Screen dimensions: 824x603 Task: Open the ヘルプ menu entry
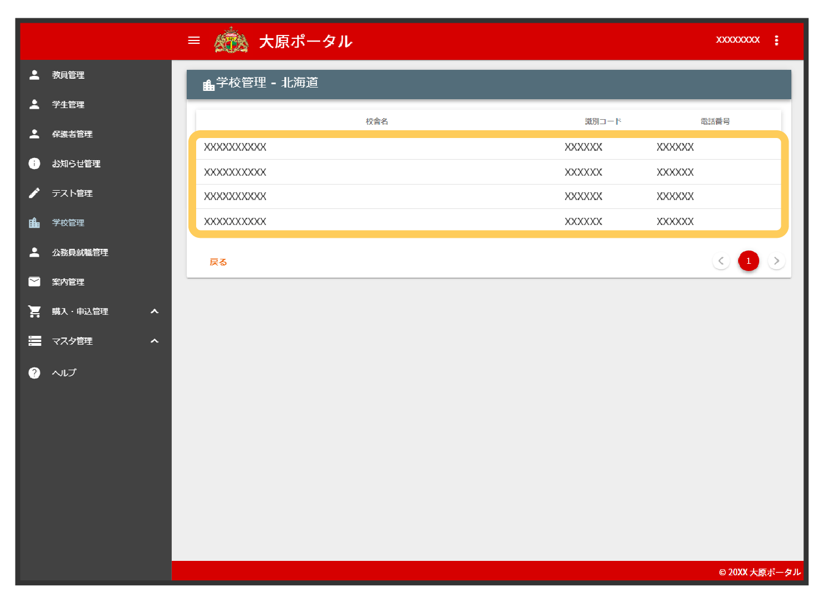pyautogui.click(x=64, y=372)
